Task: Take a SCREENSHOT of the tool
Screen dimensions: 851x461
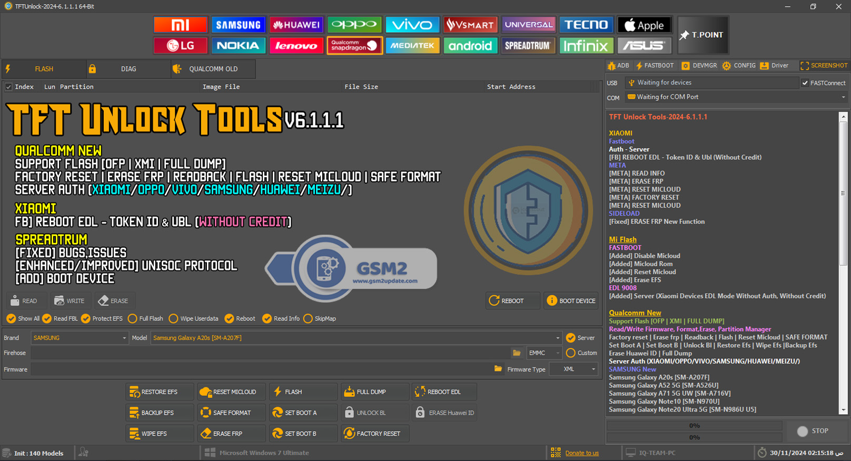Action: pos(824,66)
